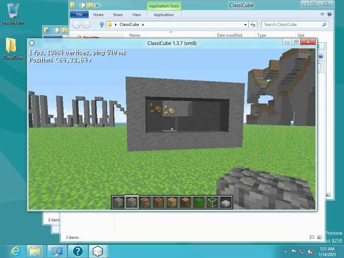The image size is (344, 258).
Task: Click the Action Center flag tray icon
Action: [x=293, y=251]
